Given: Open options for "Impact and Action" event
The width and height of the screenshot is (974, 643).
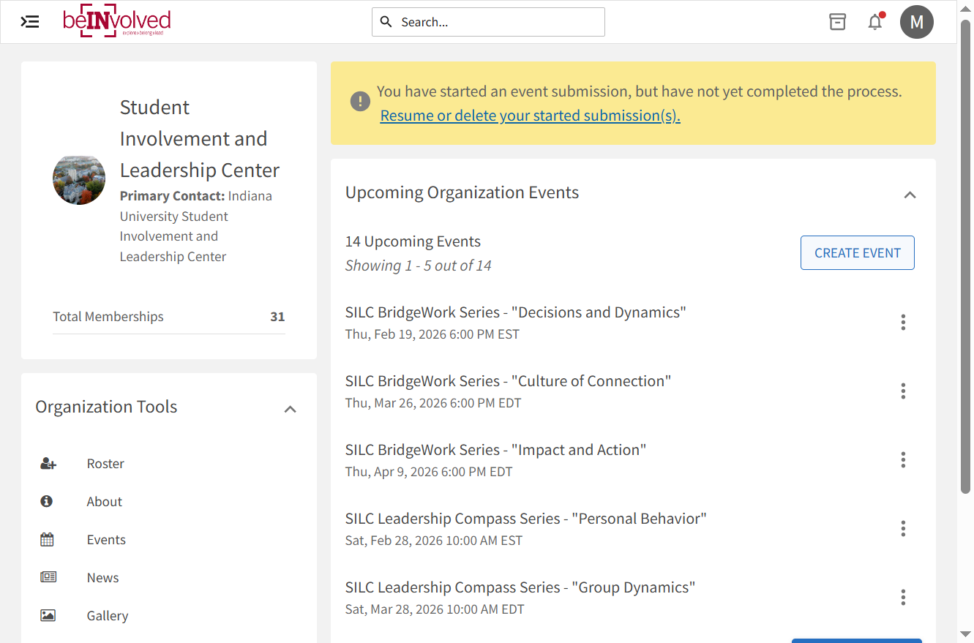Looking at the screenshot, I should point(903,460).
